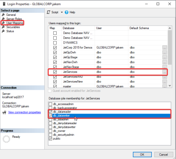The width and height of the screenshot is (176, 159).
Task: Click the connection properties people icon
Action: pyautogui.click(x=4, y=112)
